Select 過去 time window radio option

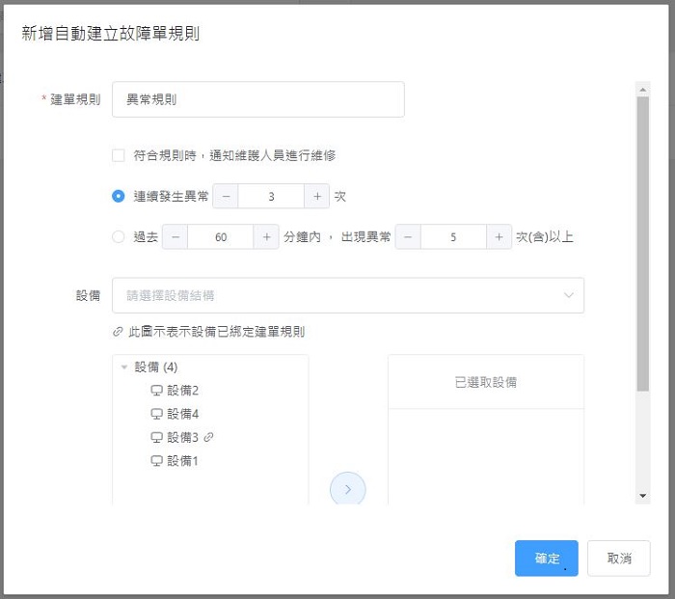point(119,237)
